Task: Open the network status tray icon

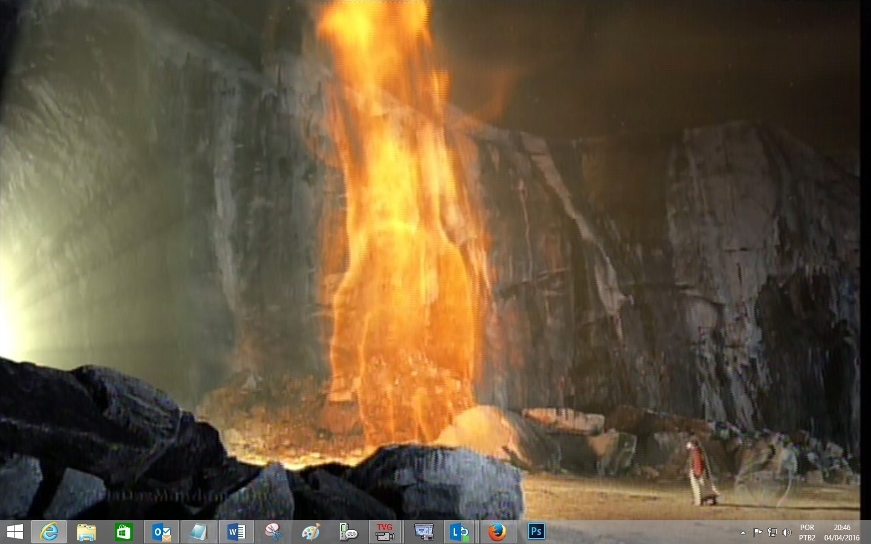Action: click(x=772, y=533)
